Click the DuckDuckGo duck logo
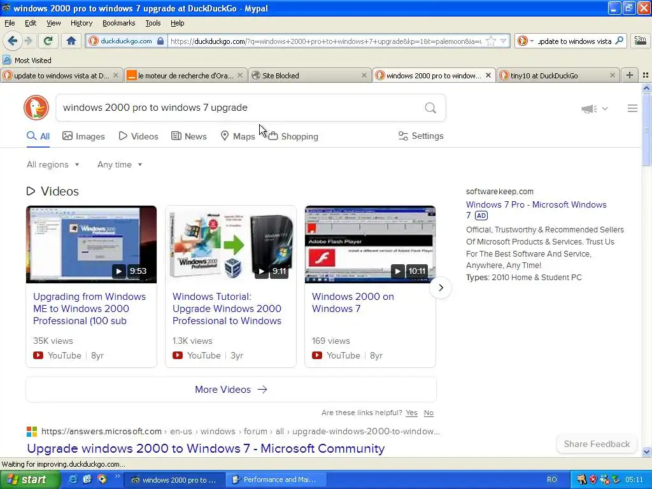This screenshot has width=652, height=489. pyautogui.click(x=36, y=108)
